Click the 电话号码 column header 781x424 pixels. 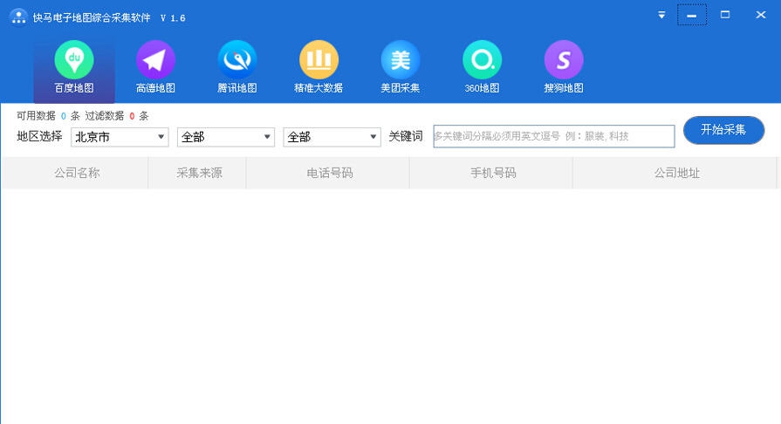pyautogui.click(x=329, y=173)
